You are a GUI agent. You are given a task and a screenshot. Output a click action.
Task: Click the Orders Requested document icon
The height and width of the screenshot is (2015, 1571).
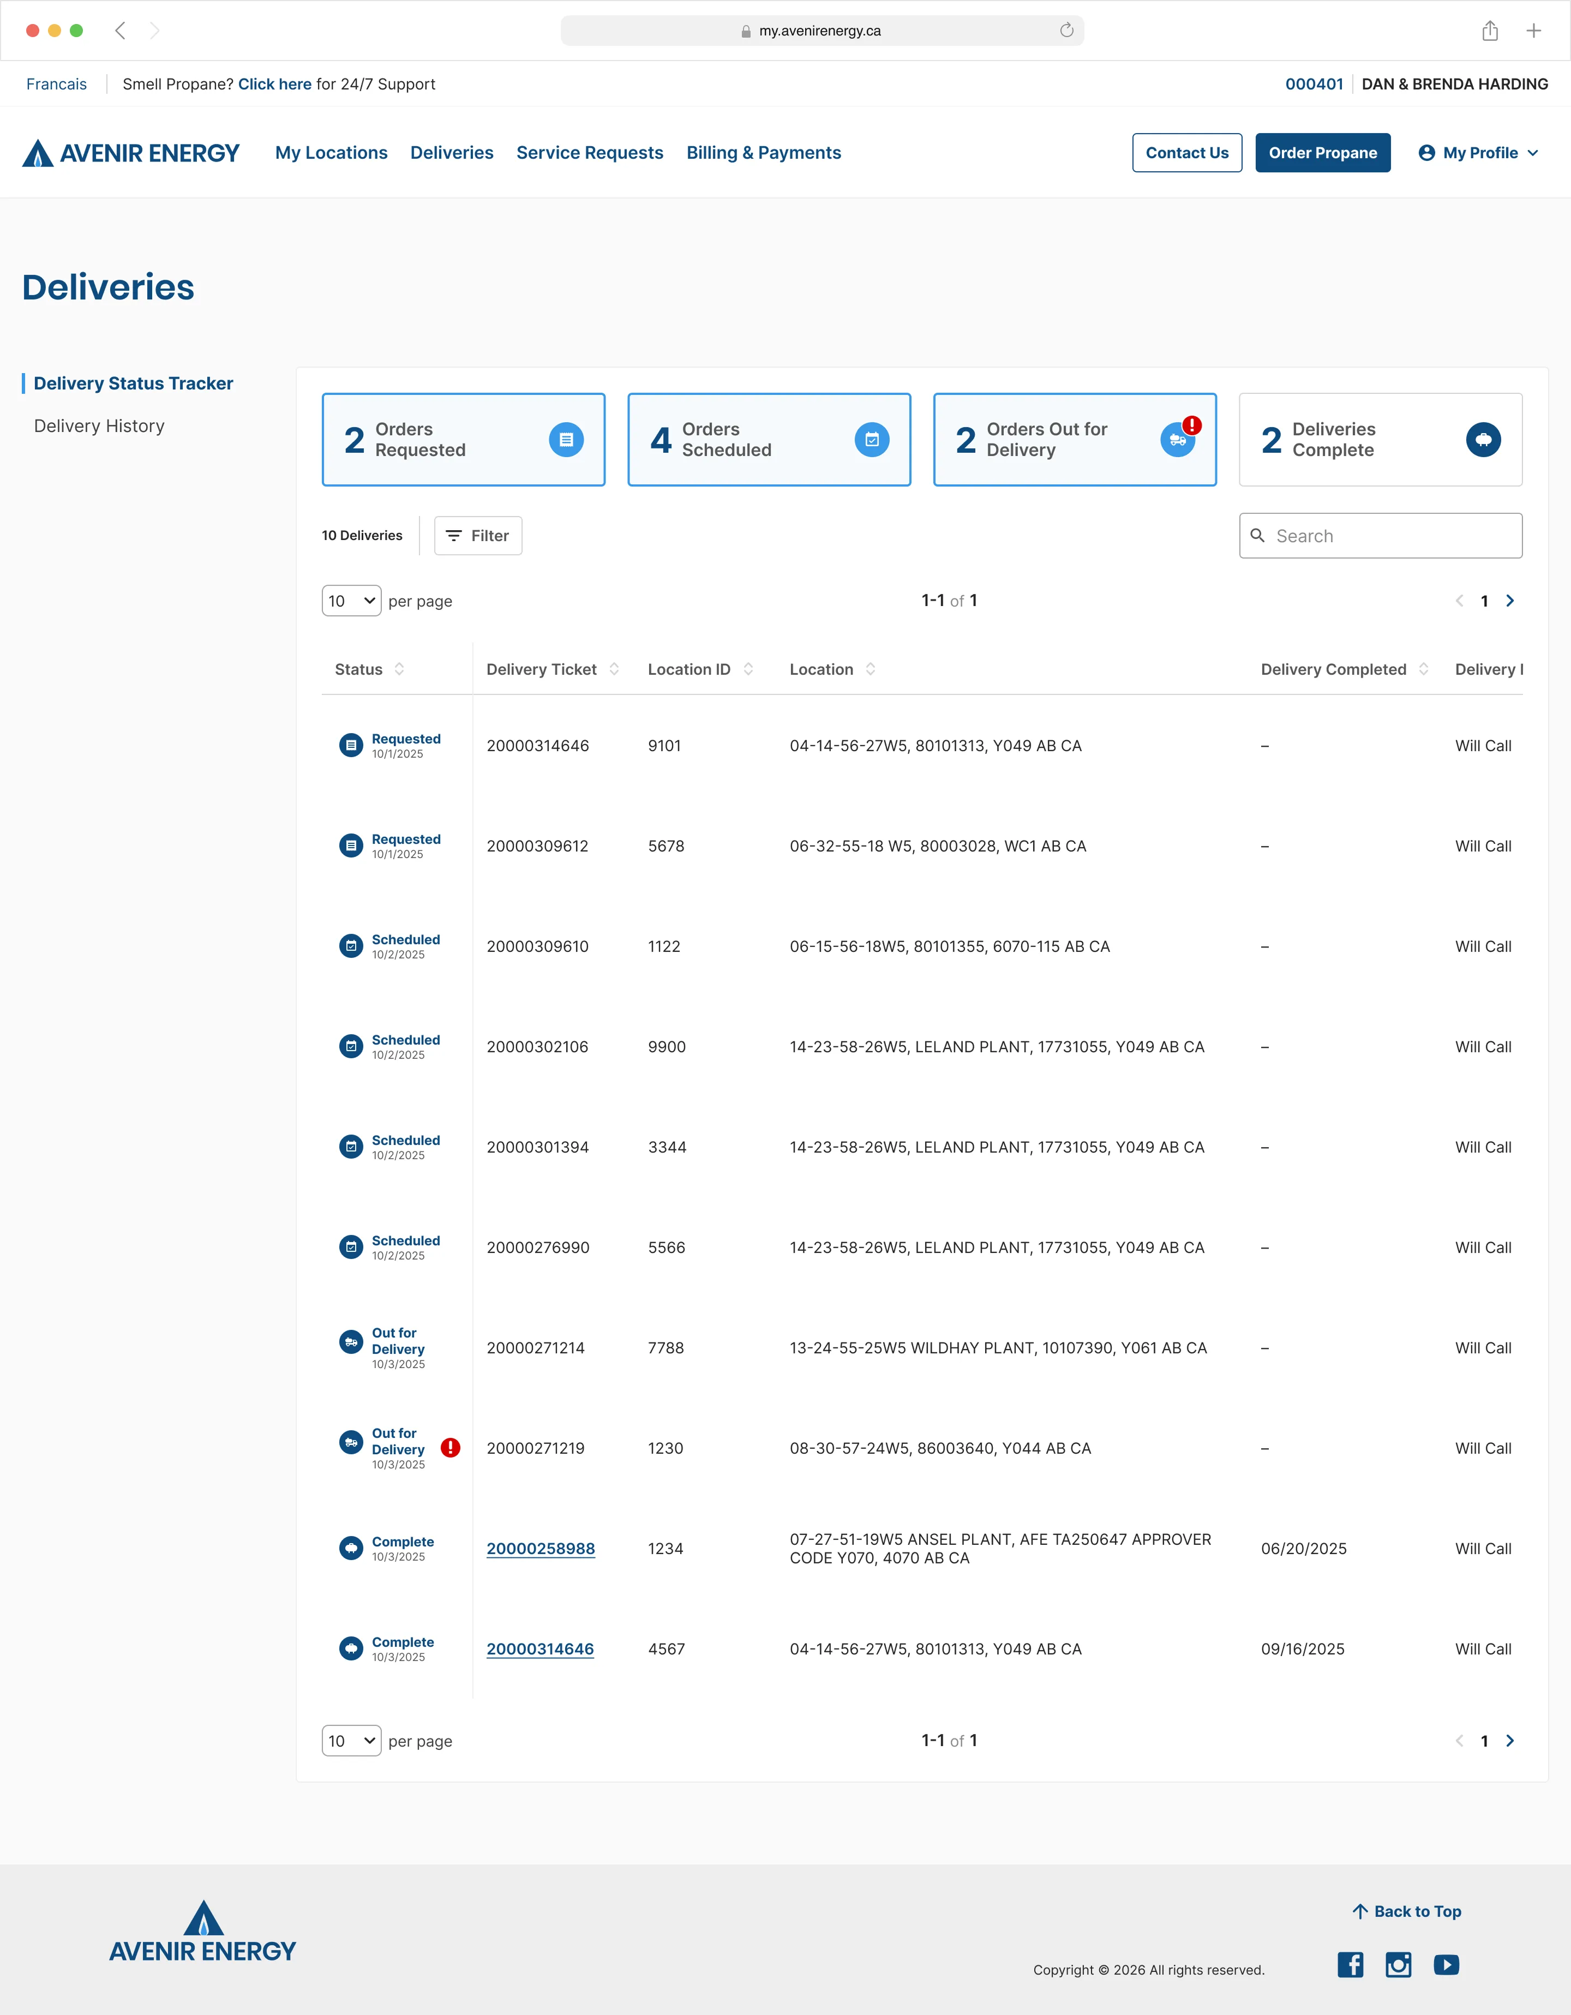click(566, 440)
